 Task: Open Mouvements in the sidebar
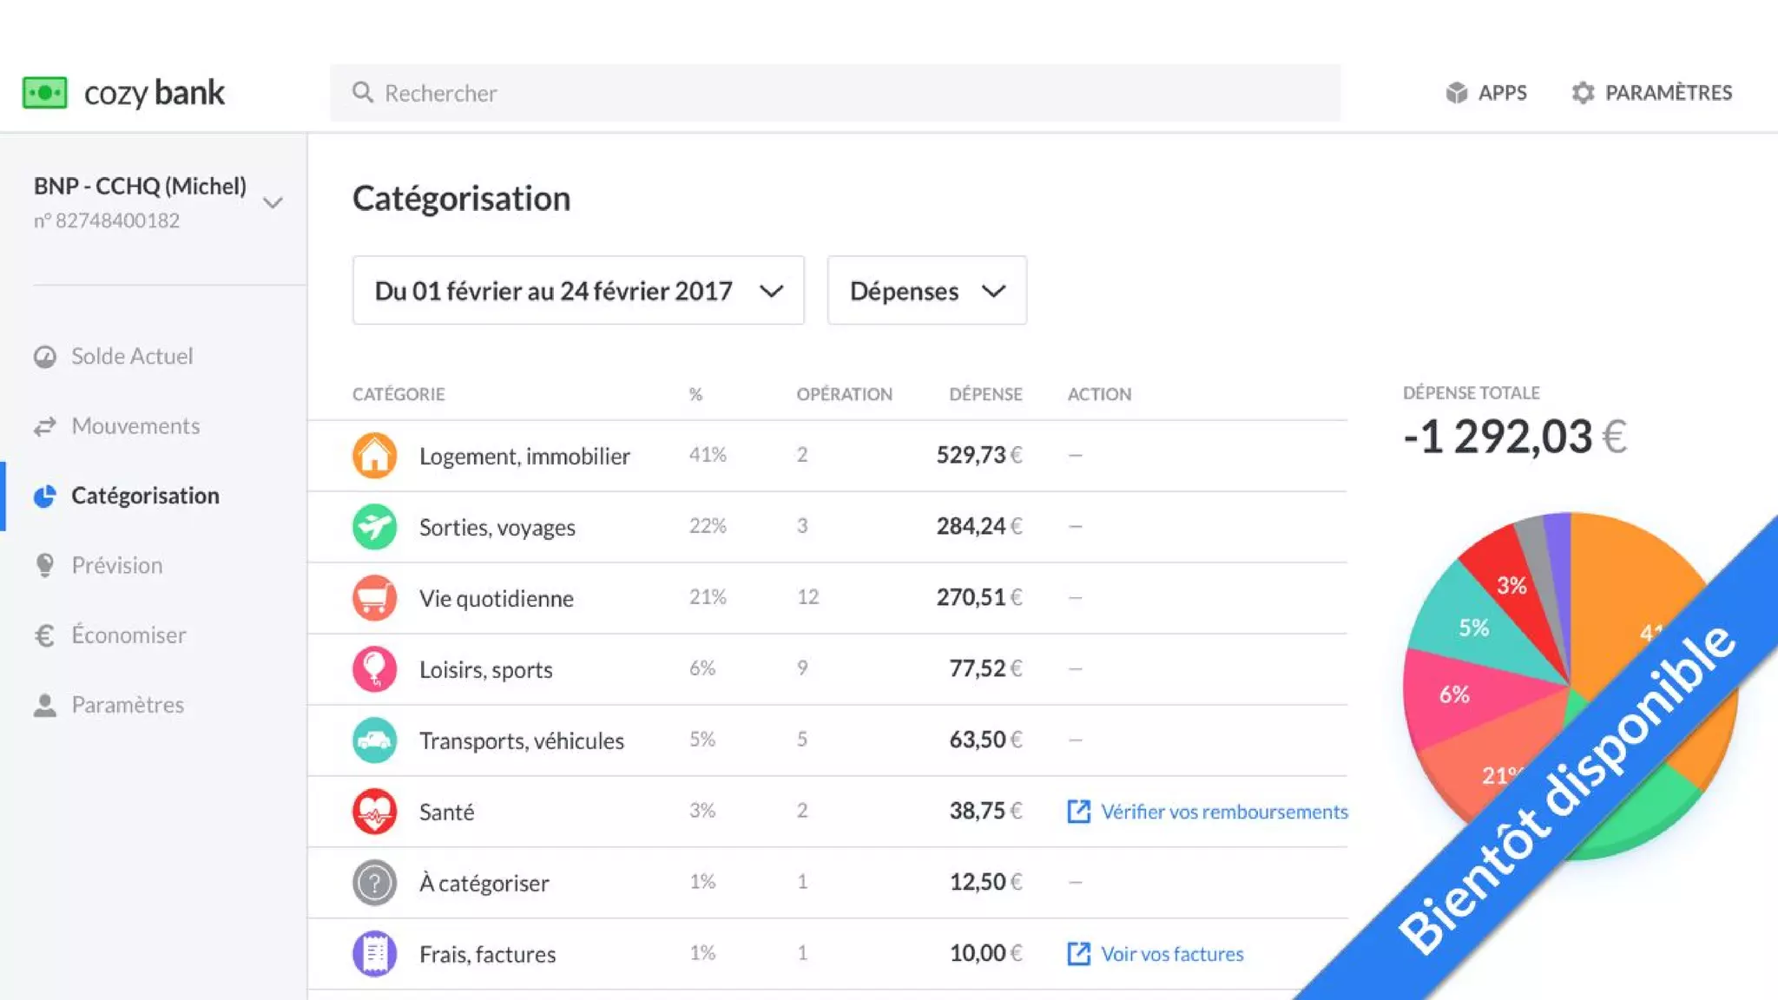[x=135, y=425]
